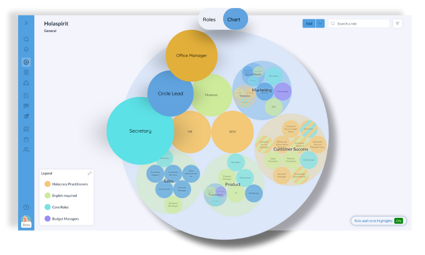This screenshot has width=425, height=255.
Task: Click the Marketing circle label
Action: pyautogui.click(x=262, y=90)
